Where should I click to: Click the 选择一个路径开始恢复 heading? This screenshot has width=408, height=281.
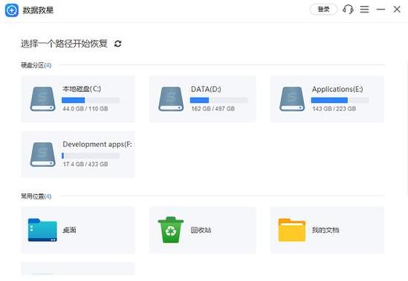64,44
